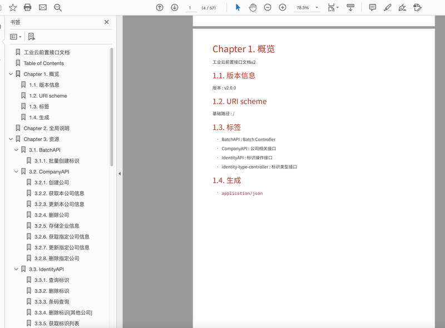
Task: Go to previous page with up arrow
Action: (x=160, y=8)
